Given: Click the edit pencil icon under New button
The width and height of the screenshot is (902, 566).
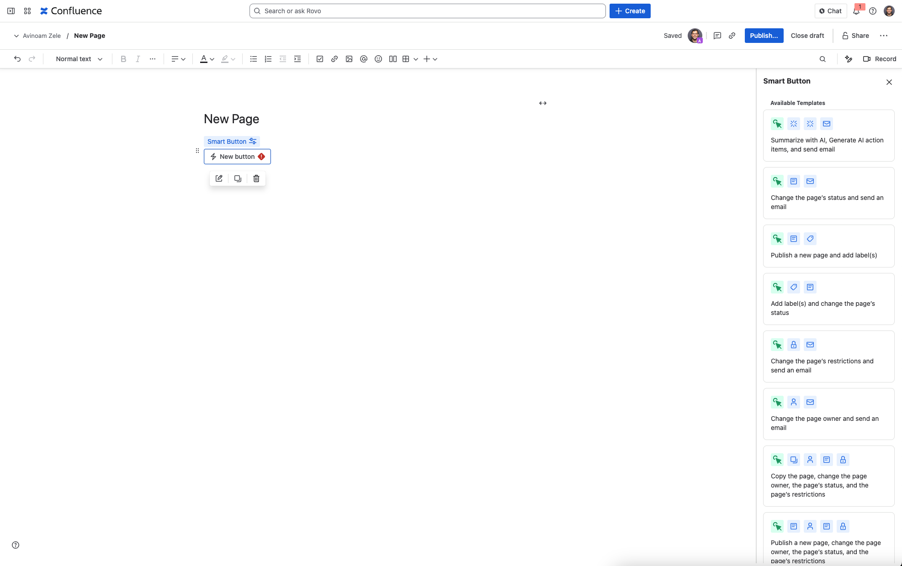Looking at the screenshot, I should [219, 178].
